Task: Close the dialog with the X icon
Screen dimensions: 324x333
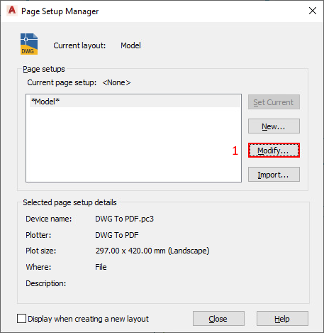Action: coord(313,11)
